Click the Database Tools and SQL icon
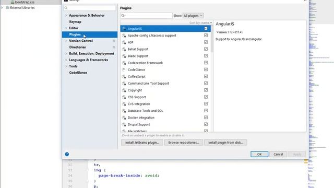The image size is (334, 188). click(124, 111)
